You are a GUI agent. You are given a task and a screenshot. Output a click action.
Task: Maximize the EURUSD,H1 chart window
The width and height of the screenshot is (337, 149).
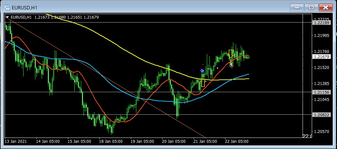[x=311, y=8]
